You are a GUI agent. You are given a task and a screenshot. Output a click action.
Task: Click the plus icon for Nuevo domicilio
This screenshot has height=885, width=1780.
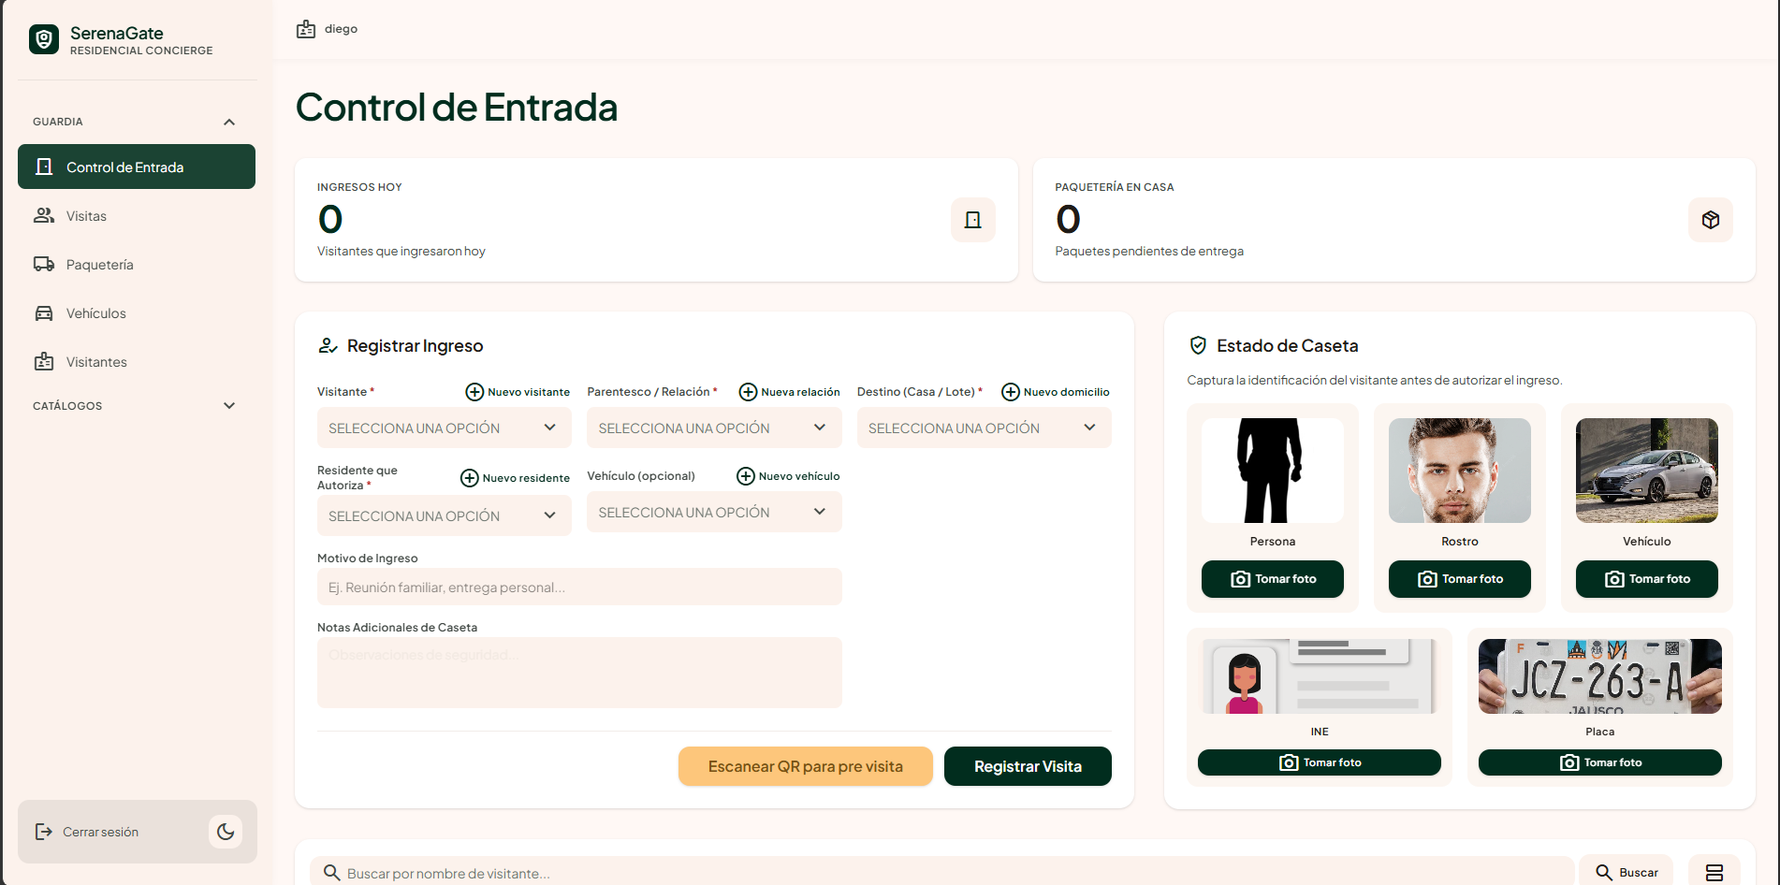[x=1011, y=392]
